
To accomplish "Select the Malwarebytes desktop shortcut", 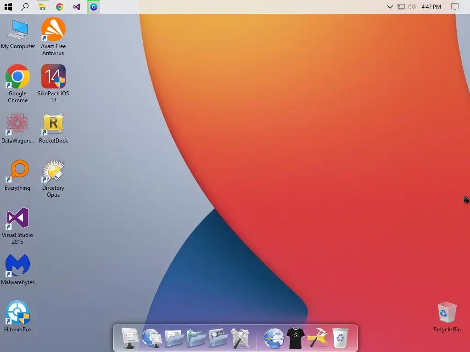I will (x=18, y=269).
